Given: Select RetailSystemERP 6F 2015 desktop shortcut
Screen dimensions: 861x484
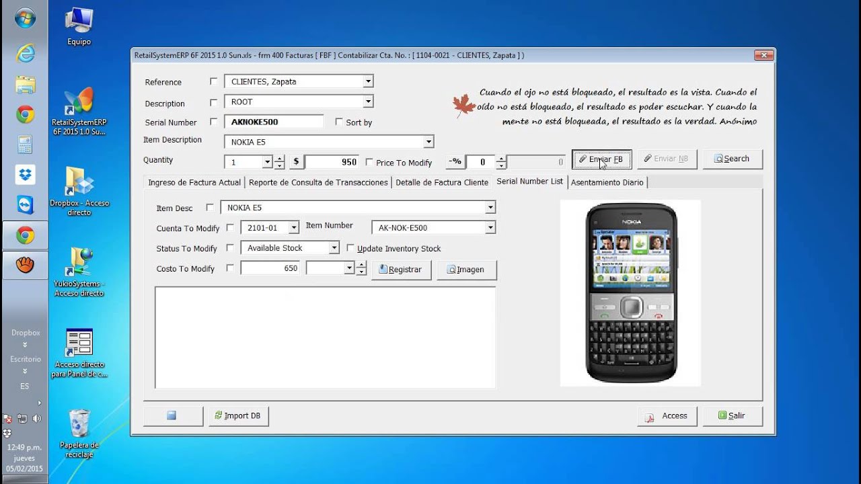Looking at the screenshot, I should click(x=79, y=112).
